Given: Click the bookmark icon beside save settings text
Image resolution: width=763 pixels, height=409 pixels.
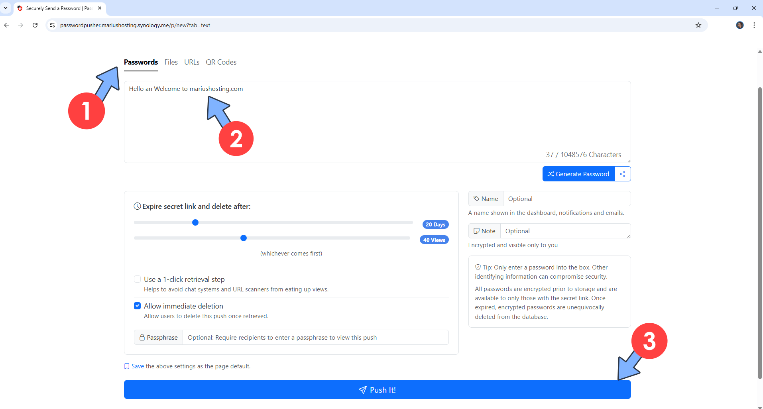Looking at the screenshot, I should click(126, 366).
